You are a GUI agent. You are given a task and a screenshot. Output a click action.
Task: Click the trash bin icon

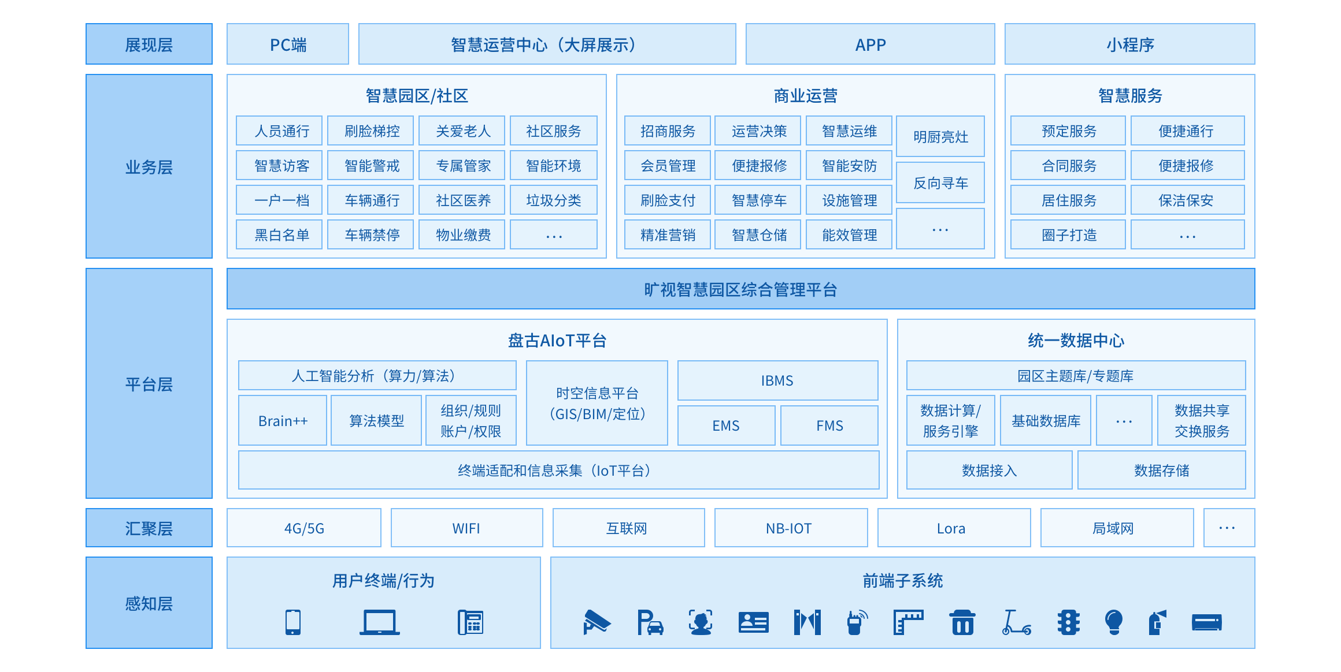pyautogui.click(x=962, y=622)
